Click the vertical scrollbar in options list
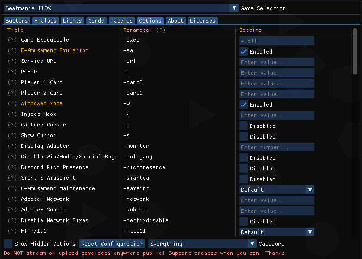Viewport: 362px width, 259px height. pyautogui.click(x=355, y=51)
